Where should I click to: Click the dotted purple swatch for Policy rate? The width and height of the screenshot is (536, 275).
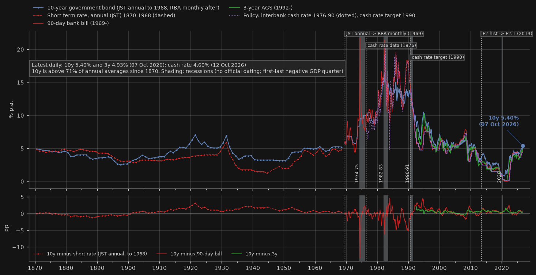click(234, 15)
